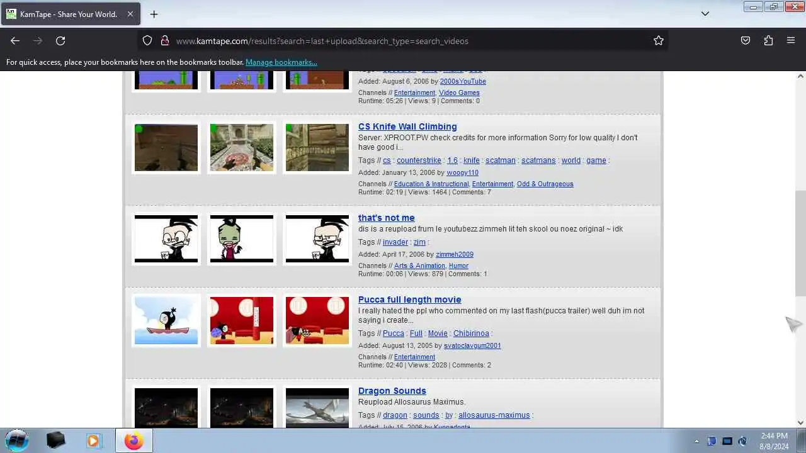Open uploader woogy110 profile link

pos(462,173)
